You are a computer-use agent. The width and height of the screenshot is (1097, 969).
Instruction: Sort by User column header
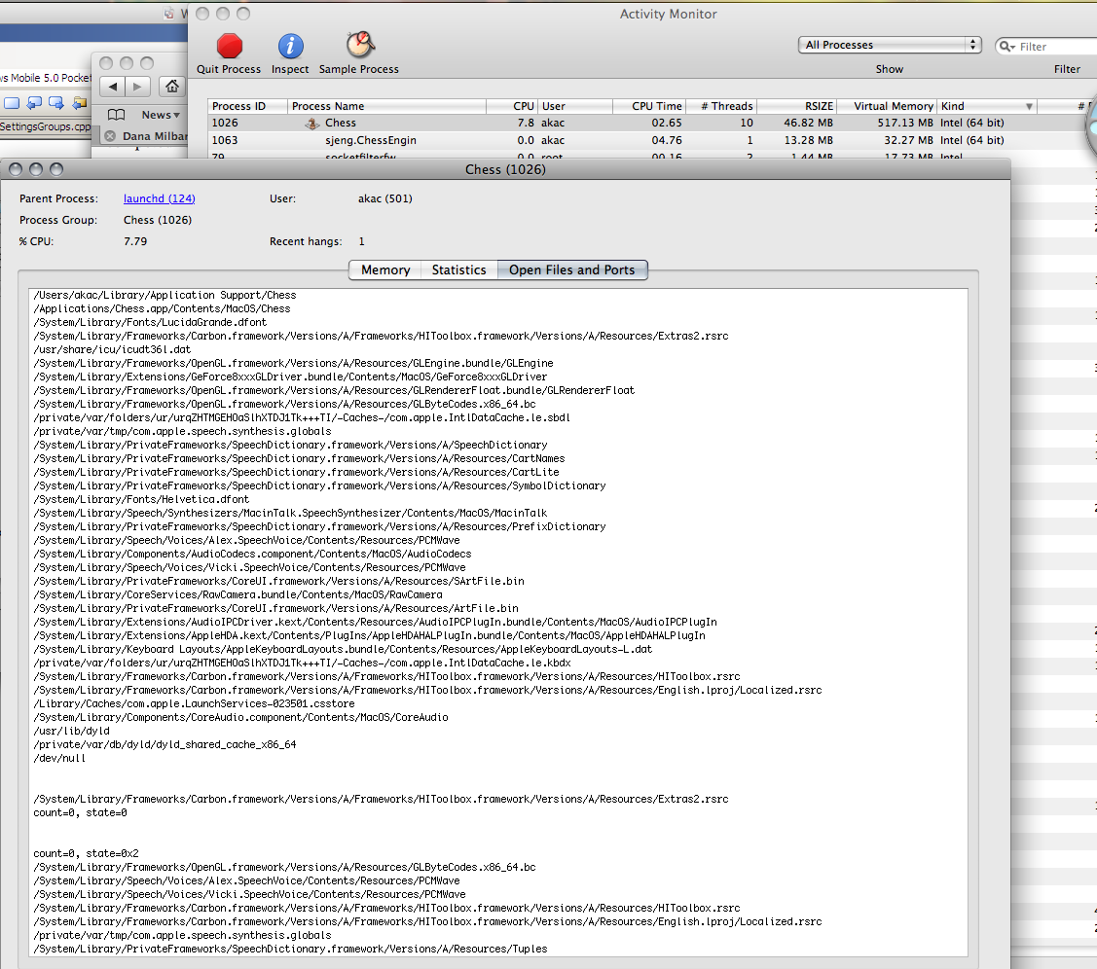pos(575,106)
